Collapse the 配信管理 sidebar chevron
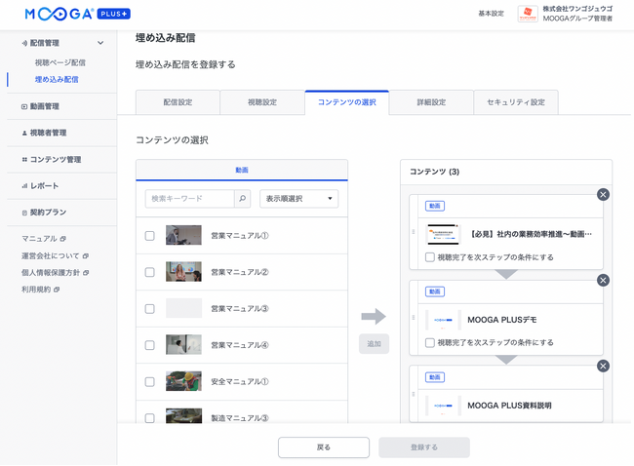 coord(100,43)
